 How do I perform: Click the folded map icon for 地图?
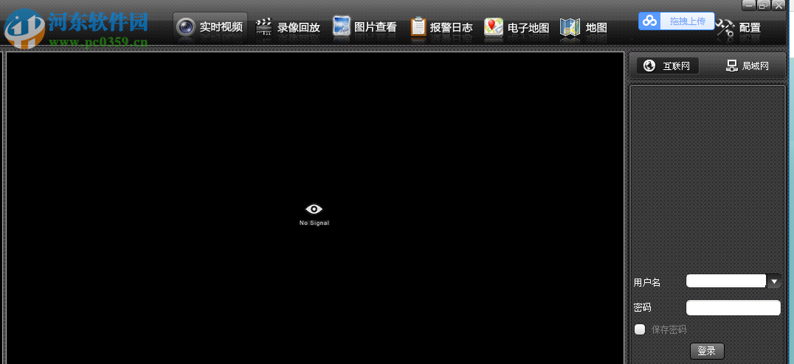click(570, 27)
